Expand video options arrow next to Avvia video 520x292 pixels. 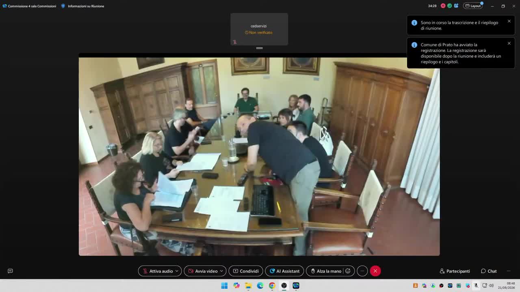222,271
